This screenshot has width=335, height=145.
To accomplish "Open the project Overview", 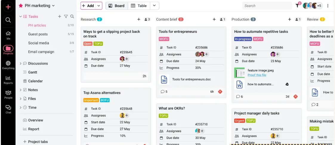I will [35, 120].
